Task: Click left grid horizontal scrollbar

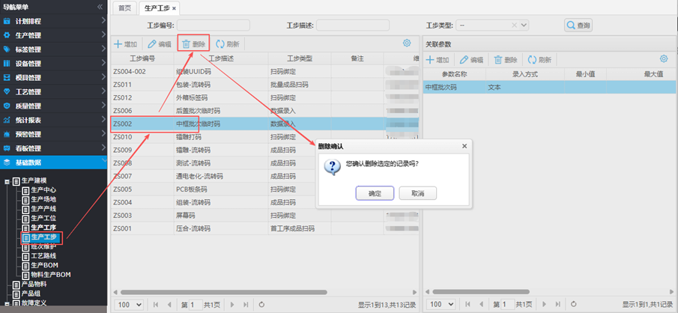Action: 223,293
